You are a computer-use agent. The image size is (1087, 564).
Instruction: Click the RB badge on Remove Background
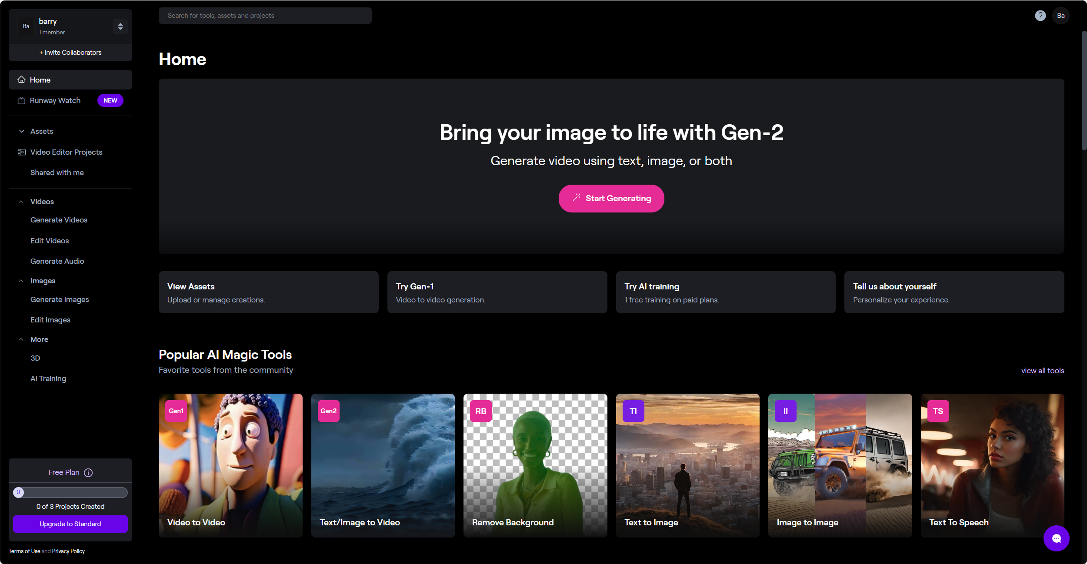coord(481,411)
